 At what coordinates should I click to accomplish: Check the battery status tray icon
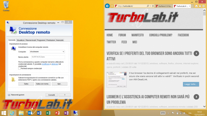(177, 113)
